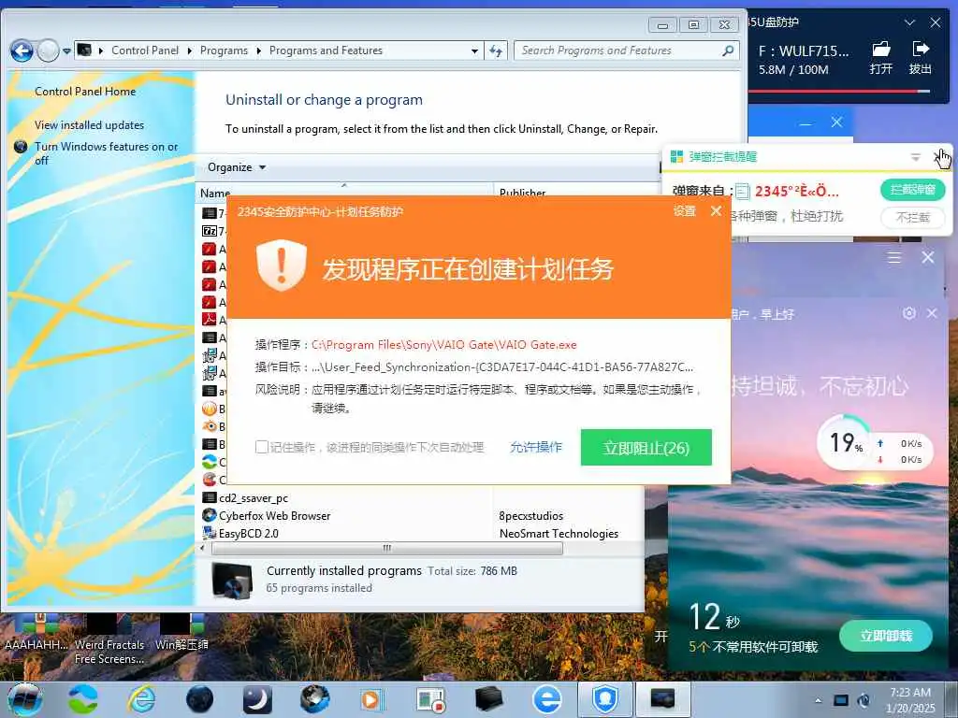The height and width of the screenshot is (718, 958).
Task: Open the crescent moon taskbar icon
Action: [x=257, y=699]
